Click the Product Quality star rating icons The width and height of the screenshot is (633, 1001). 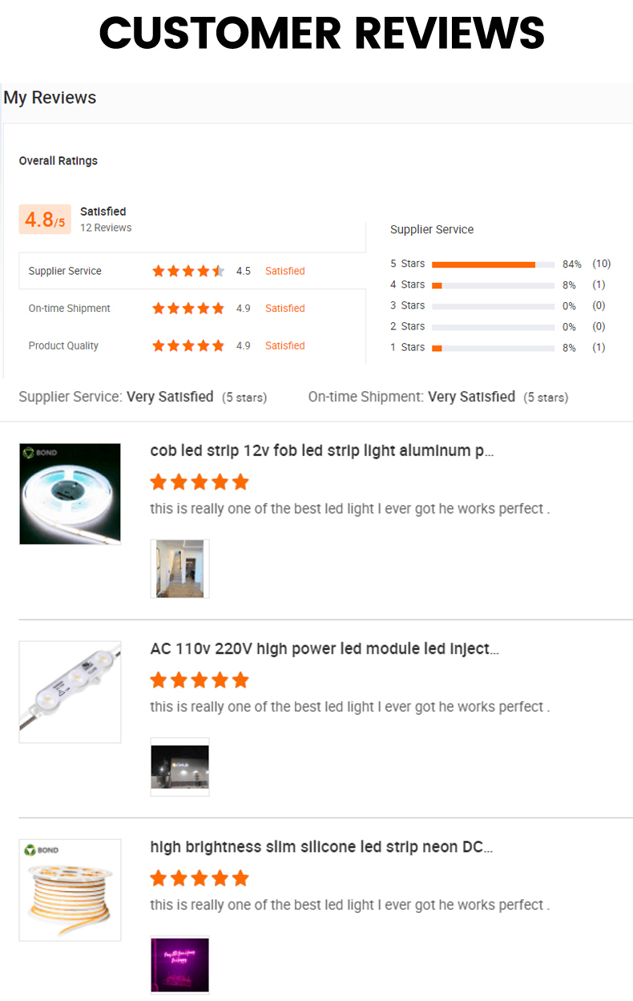pos(188,346)
